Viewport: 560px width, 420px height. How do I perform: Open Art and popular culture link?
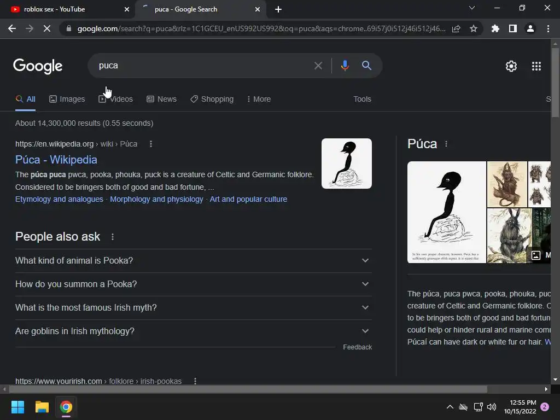click(248, 199)
